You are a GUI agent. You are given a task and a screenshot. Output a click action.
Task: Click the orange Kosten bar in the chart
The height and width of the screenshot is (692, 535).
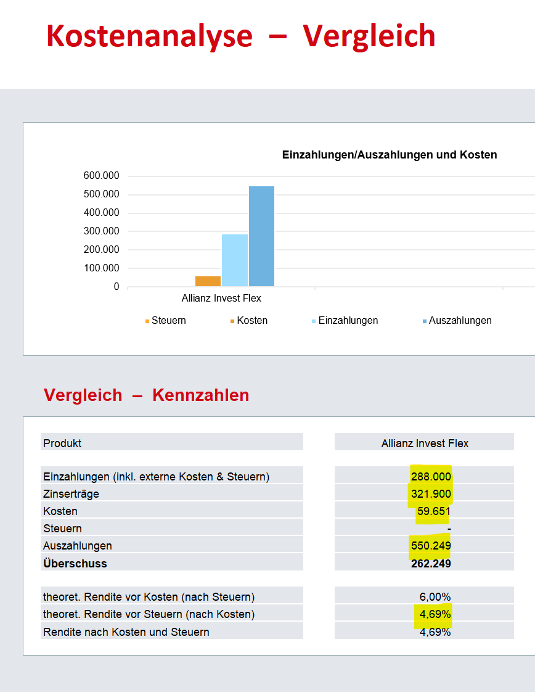click(208, 281)
